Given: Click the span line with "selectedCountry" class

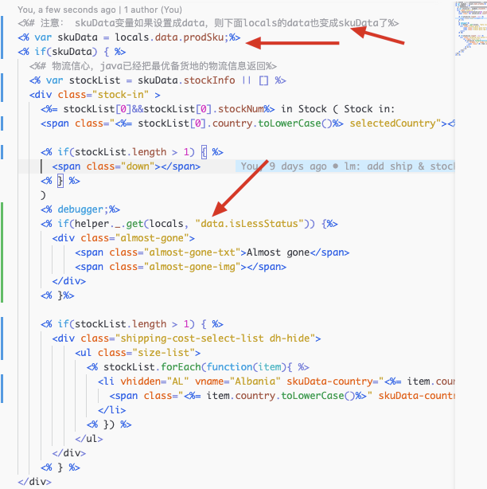Looking at the screenshot, I should (247, 123).
